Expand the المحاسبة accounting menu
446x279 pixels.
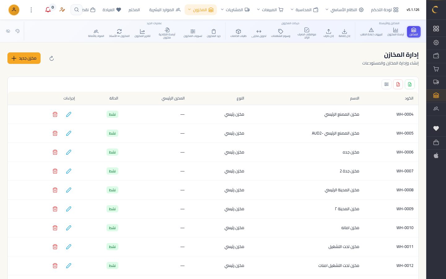click(304, 10)
